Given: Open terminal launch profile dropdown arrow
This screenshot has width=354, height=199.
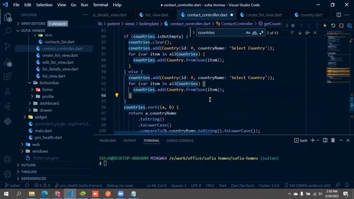Looking at the screenshot, I should click(318, 140).
